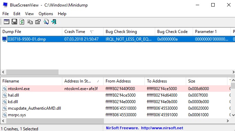The height and width of the screenshot is (131, 235).
Task: Select the ntoskrnl.exe driver row
Action: click(115, 89)
